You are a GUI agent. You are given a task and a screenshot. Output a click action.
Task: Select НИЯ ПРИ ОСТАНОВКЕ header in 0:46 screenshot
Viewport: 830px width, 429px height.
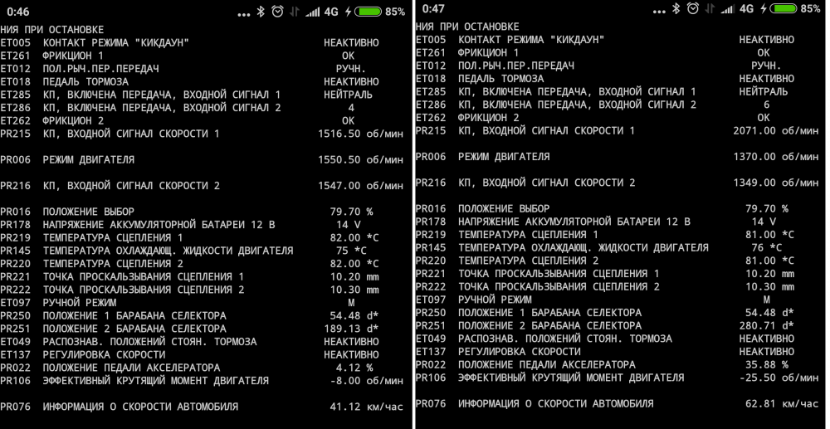pos(51,30)
